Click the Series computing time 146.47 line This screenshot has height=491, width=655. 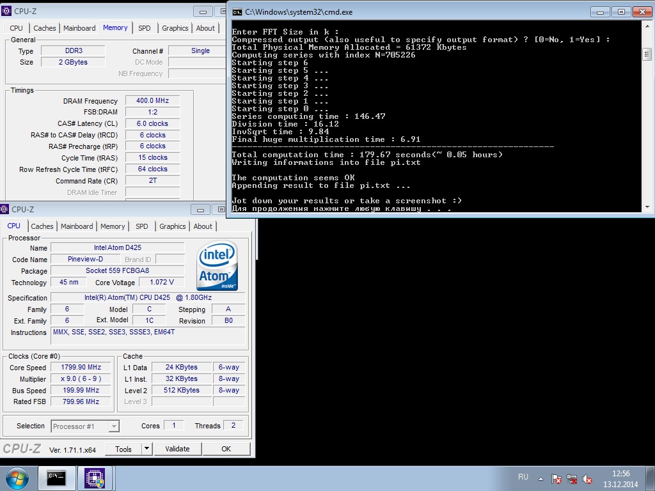(309, 116)
